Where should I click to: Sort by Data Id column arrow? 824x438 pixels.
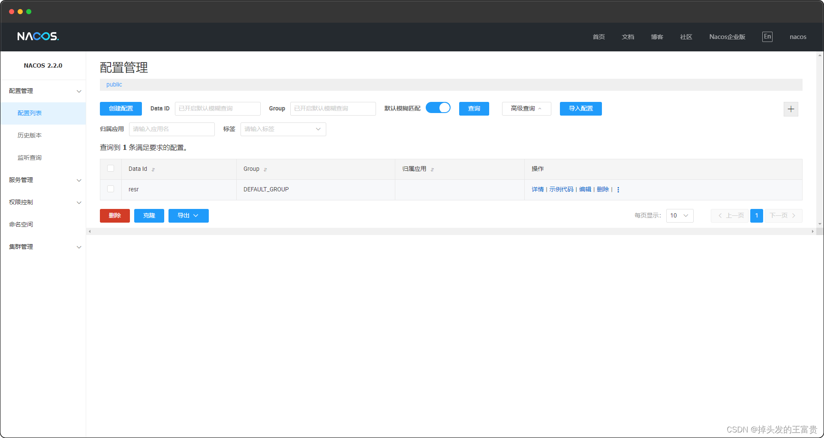pyautogui.click(x=153, y=170)
